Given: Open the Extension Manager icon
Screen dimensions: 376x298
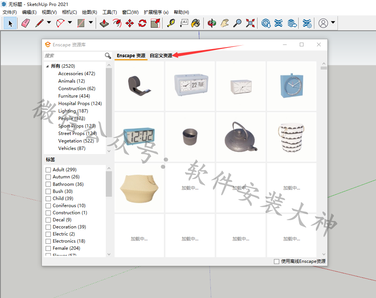Looking at the screenshot, I should pyautogui.click(x=307, y=23).
